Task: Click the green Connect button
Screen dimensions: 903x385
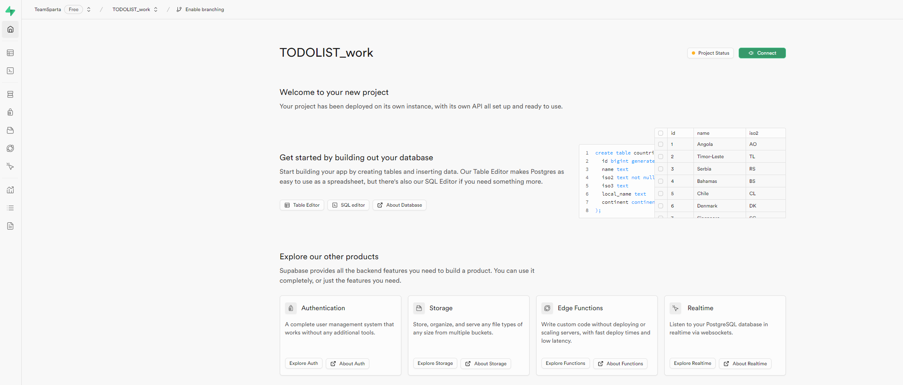Action: pyautogui.click(x=762, y=53)
